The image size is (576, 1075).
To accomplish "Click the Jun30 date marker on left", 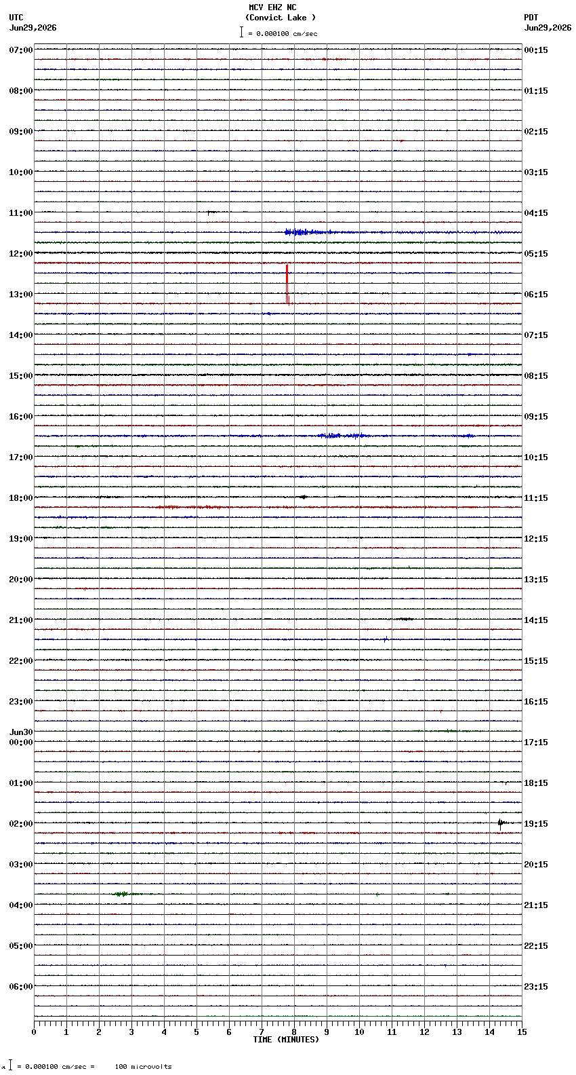I will (x=21, y=732).
